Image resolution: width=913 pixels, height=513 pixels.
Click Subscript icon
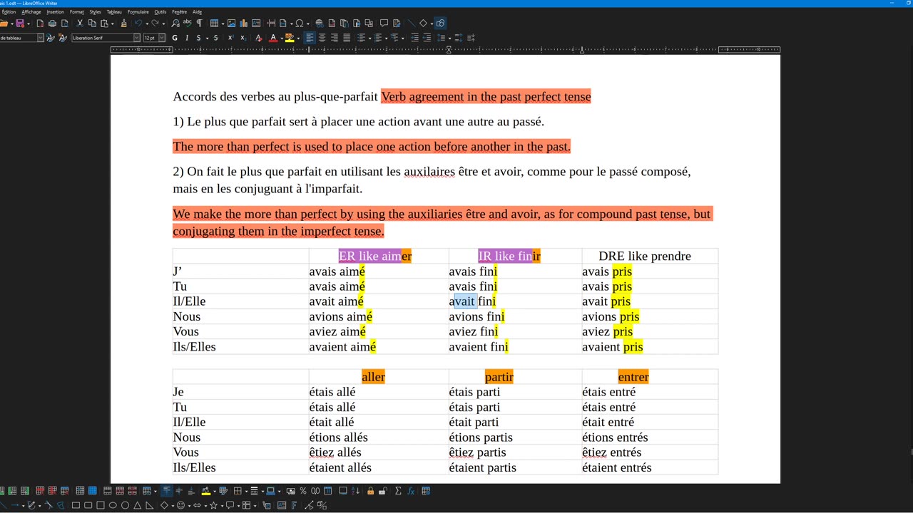[243, 38]
